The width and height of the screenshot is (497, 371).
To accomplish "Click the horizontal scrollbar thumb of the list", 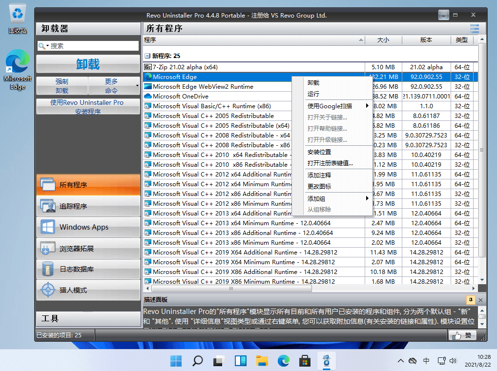I will pyautogui.click(x=231, y=289).
